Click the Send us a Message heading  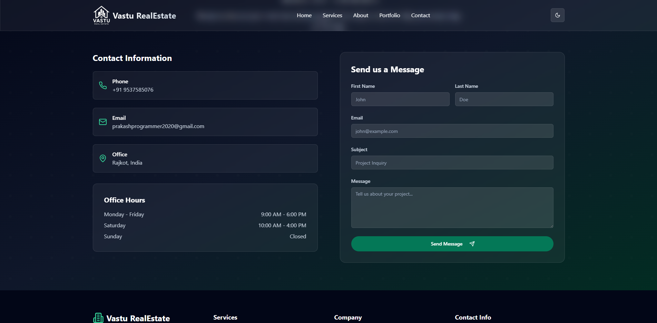[x=388, y=70]
